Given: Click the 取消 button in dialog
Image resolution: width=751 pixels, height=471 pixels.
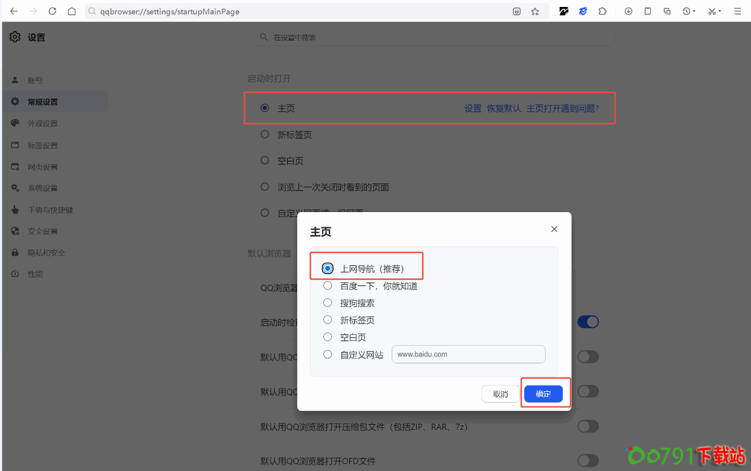Looking at the screenshot, I should coord(500,394).
